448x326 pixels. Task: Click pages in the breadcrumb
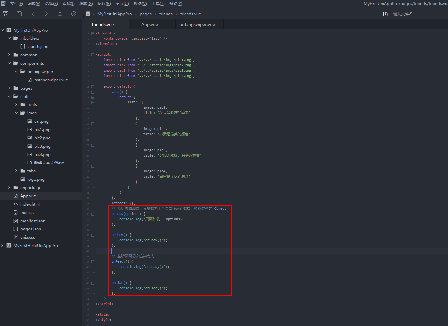146,14
